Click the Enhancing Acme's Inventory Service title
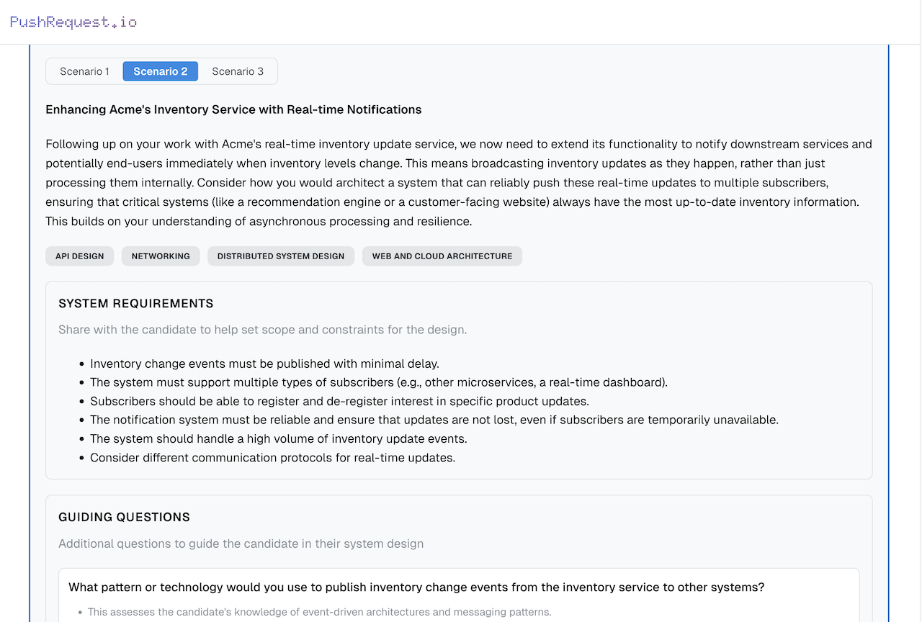Image resolution: width=922 pixels, height=622 pixels. click(233, 109)
